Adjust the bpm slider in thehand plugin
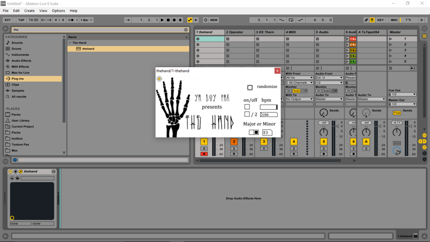Image resolution: width=430 pixels, height=242 pixels. [269, 107]
